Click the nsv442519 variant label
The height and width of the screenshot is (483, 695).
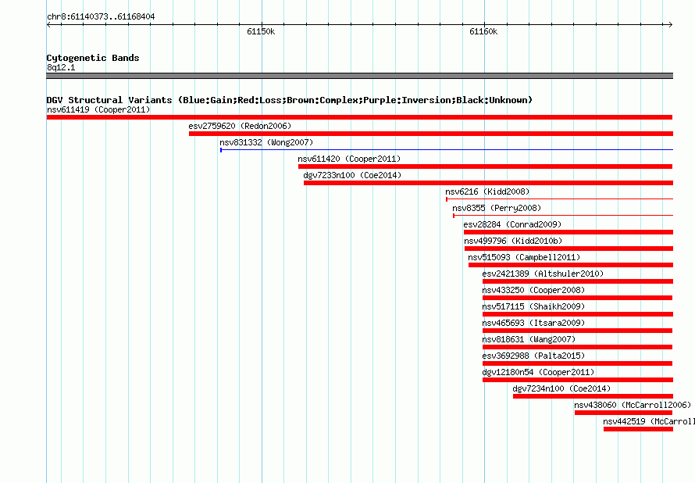tap(649, 421)
